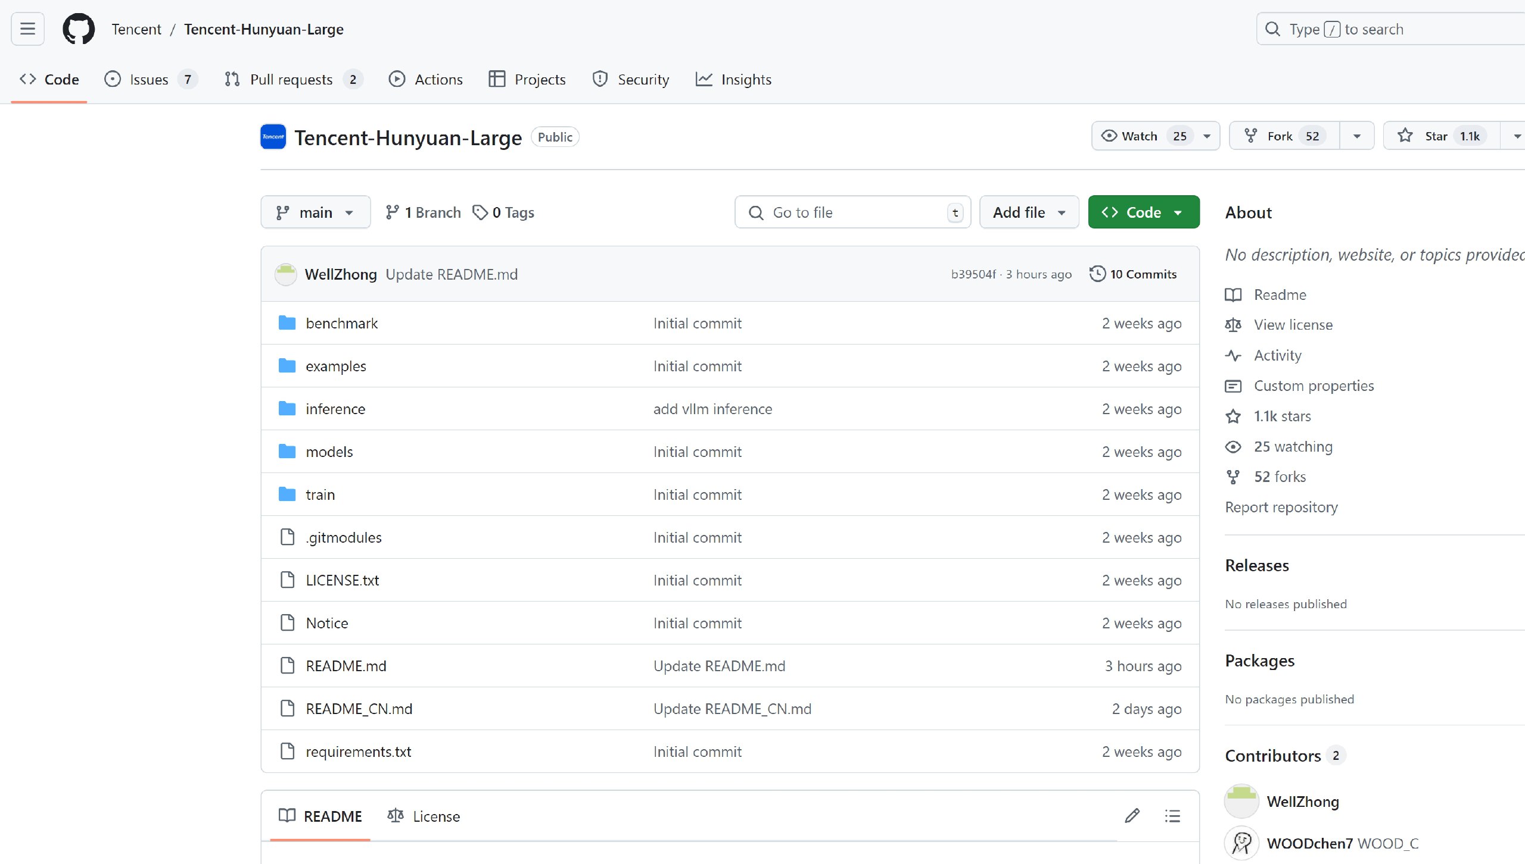Image resolution: width=1525 pixels, height=864 pixels.
Task: Switch to the Pull requests tab
Action: pos(291,79)
